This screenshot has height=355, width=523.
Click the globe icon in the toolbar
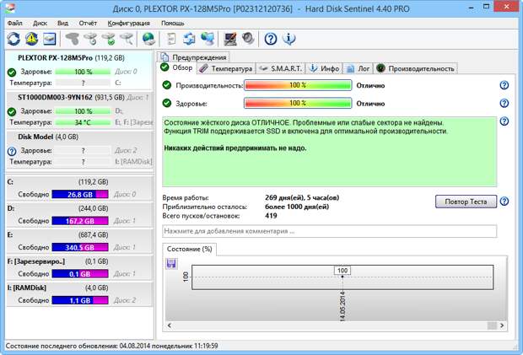tap(148, 39)
